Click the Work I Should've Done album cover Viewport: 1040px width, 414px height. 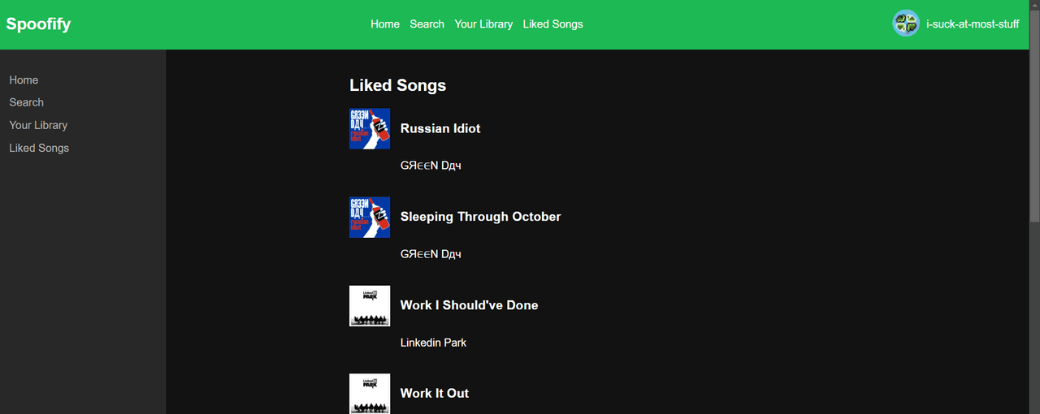click(370, 306)
